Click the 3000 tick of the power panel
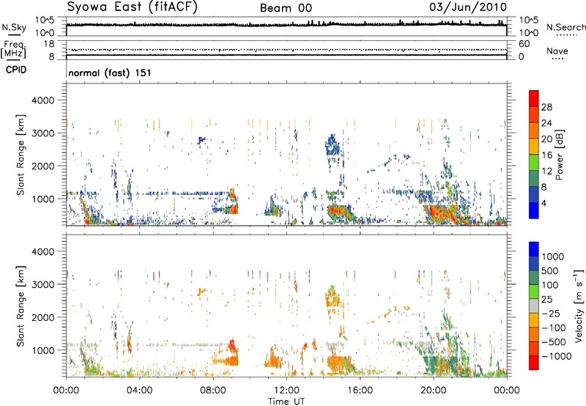 (x=43, y=133)
